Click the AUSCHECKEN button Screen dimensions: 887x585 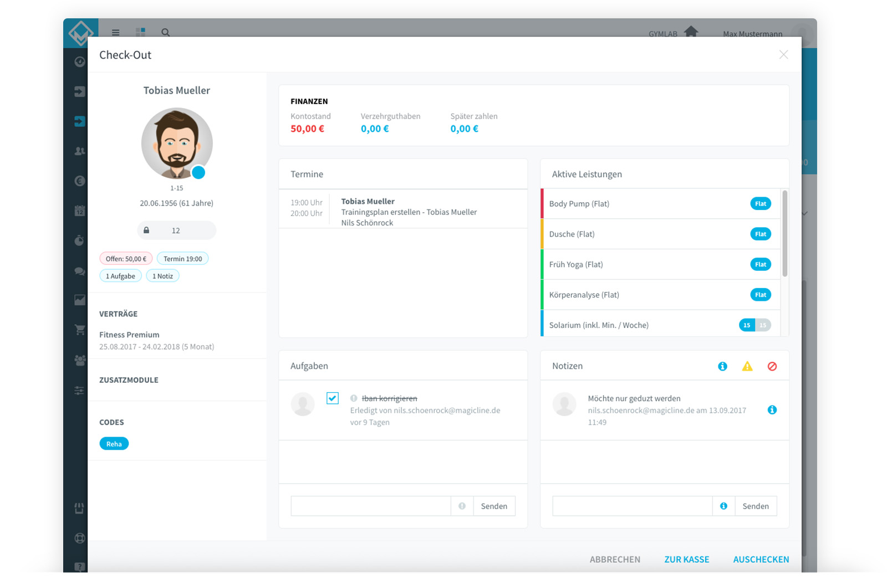761,560
